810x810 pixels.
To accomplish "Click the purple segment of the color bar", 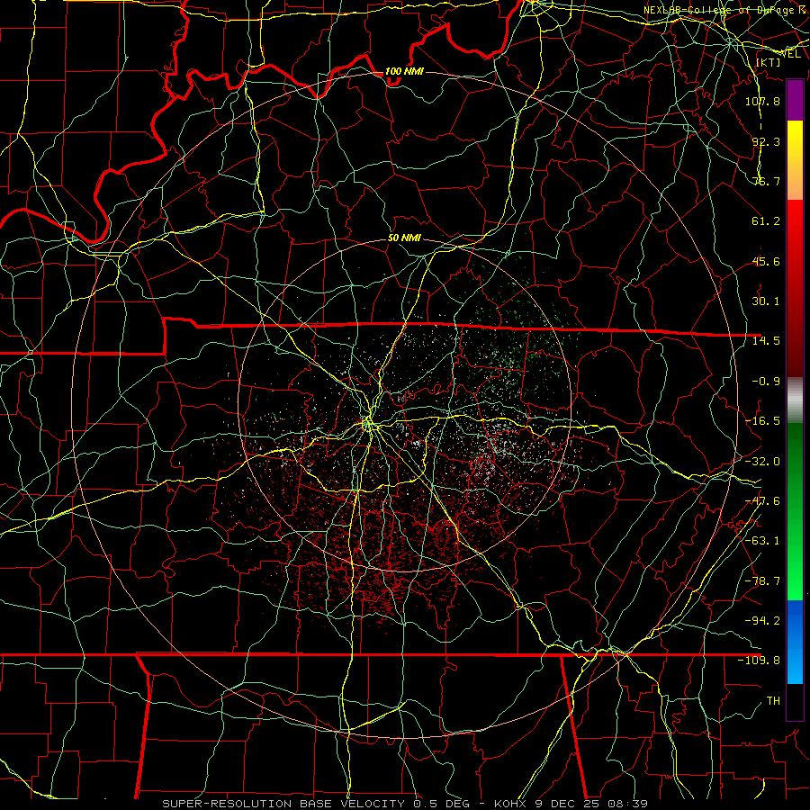I will tap(795, 100).
